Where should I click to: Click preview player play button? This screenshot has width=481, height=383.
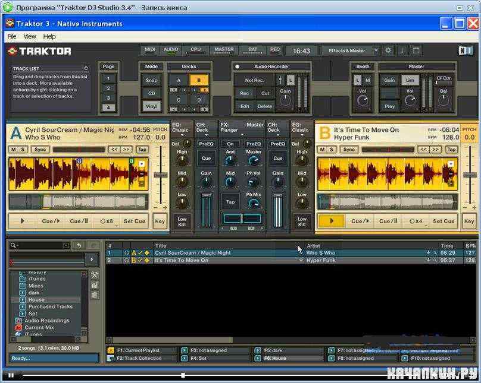point(92,259)
